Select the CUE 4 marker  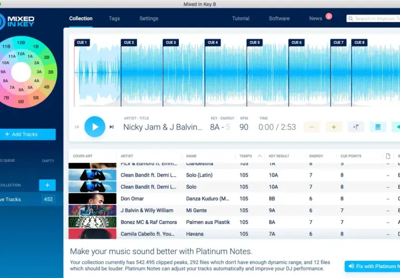213,42
